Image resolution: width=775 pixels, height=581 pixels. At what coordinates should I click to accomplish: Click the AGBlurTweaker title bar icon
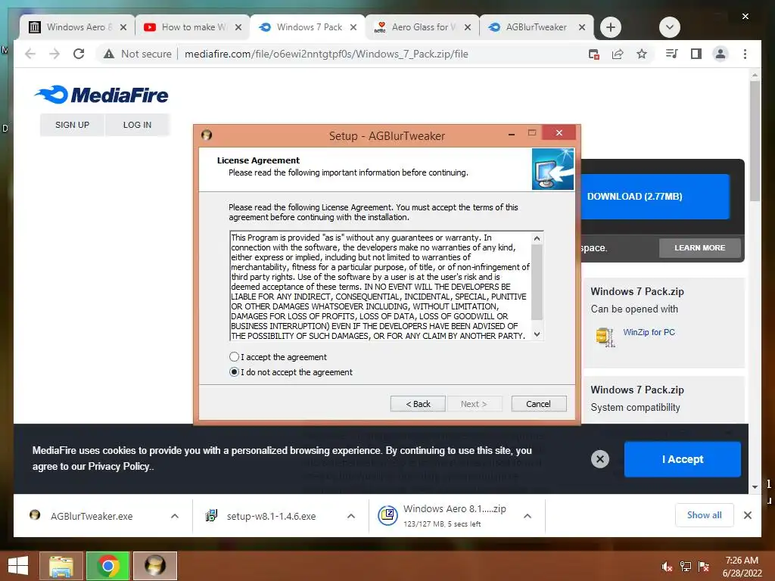[x=207, y=135]
